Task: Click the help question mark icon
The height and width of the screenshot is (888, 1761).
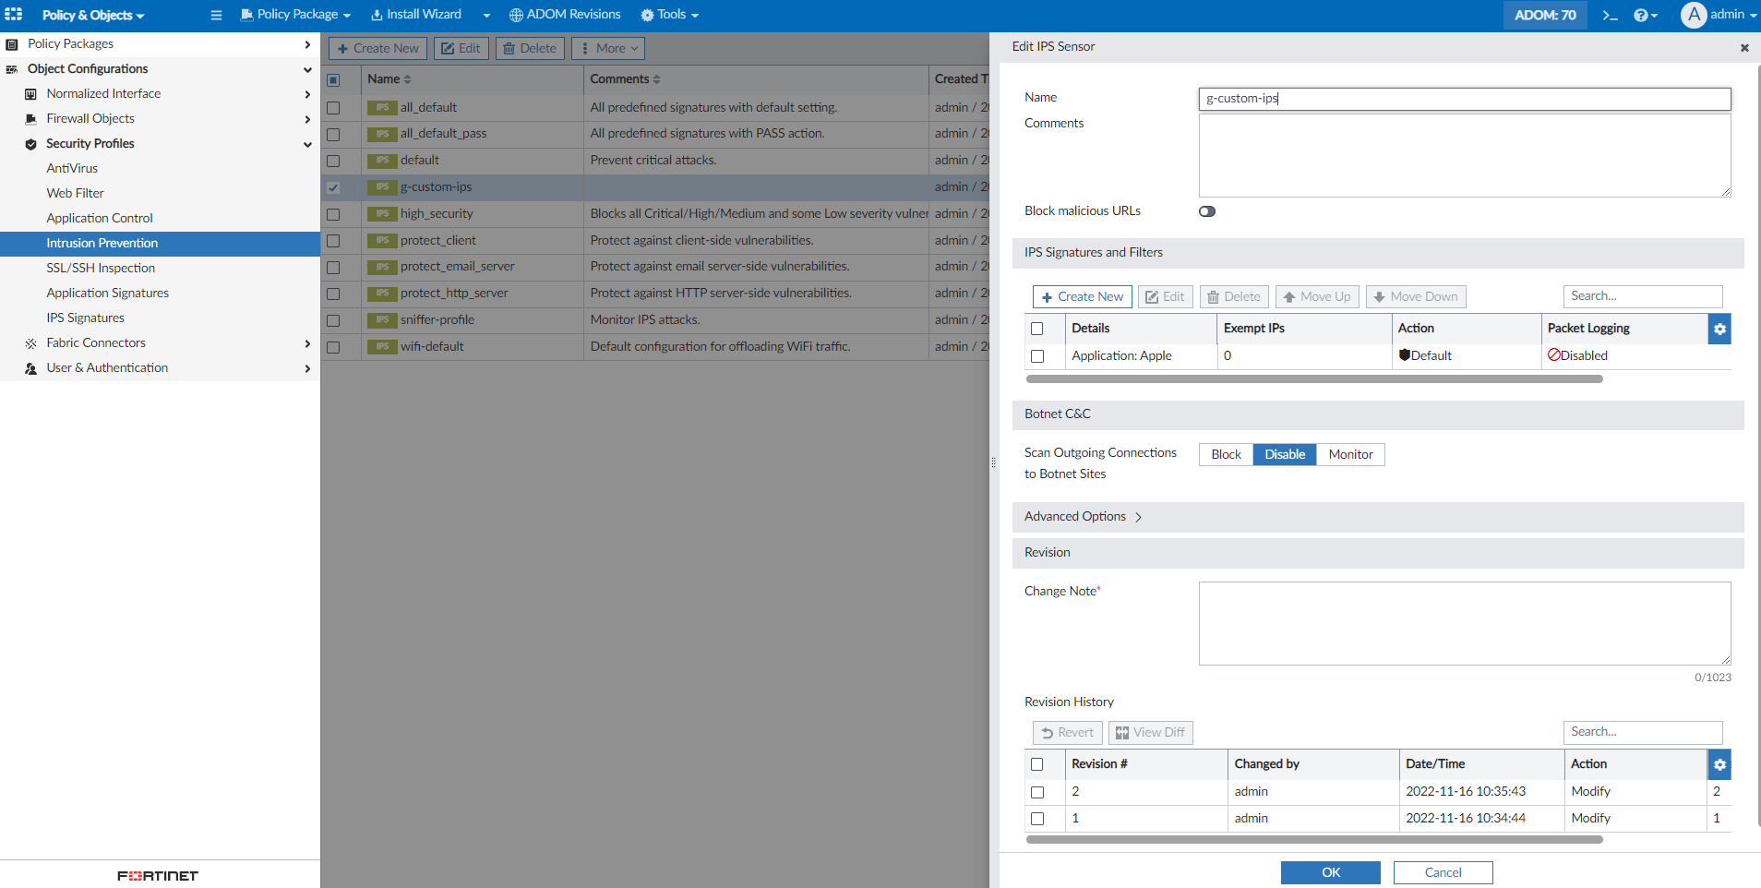Action: point(1641,16)
